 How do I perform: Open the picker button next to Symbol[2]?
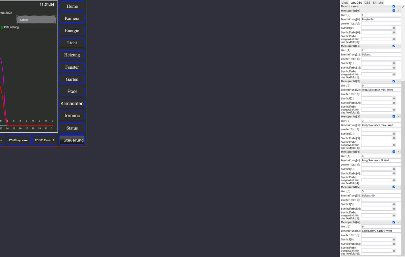click(x=394, y=98)
